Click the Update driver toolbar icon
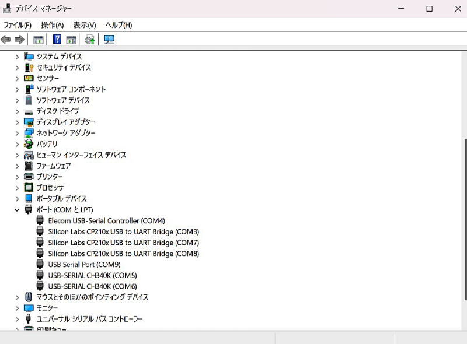Screen dimensions: 467x344 pos(89,40)
